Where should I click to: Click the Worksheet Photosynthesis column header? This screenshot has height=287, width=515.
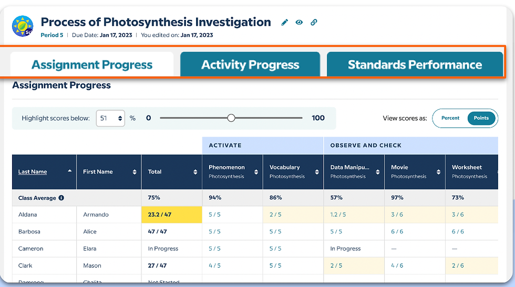pos(472,172)
